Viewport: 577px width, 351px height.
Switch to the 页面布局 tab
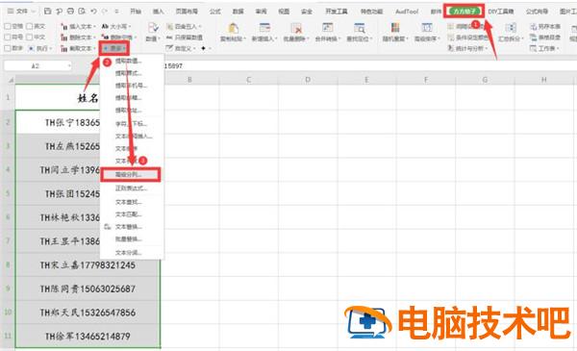187,12
